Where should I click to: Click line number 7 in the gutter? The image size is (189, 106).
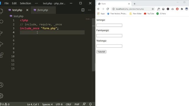click(14, 44)
